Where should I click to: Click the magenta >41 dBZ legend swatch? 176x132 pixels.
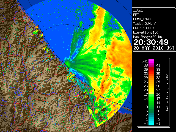[151, 61]
